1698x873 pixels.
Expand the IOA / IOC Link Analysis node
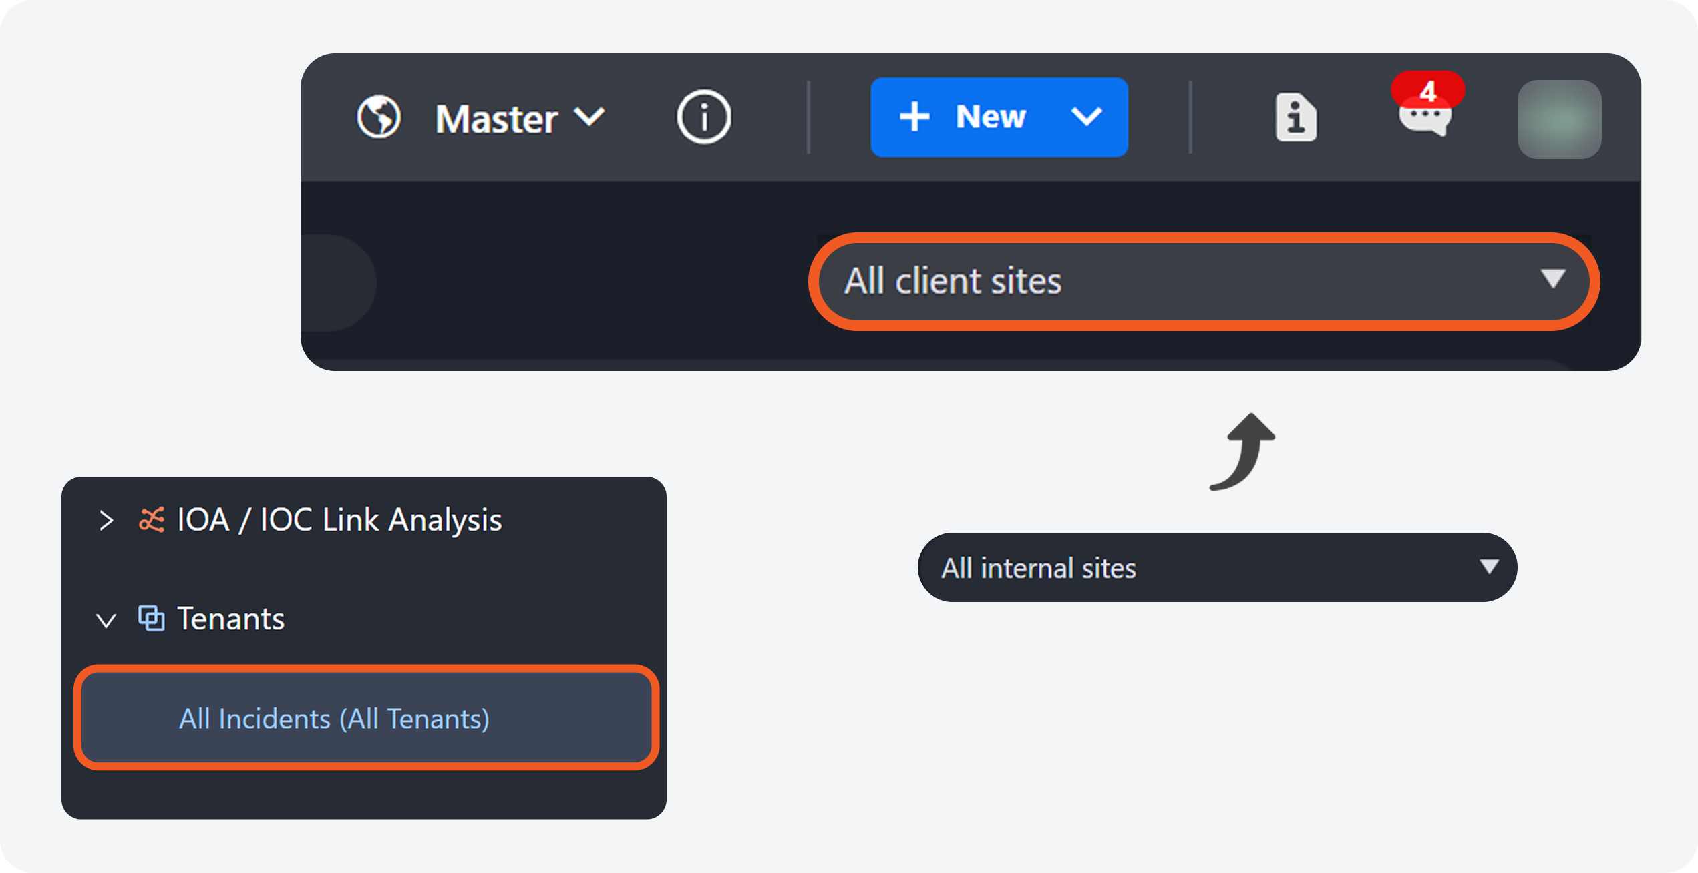coord(106,521)
